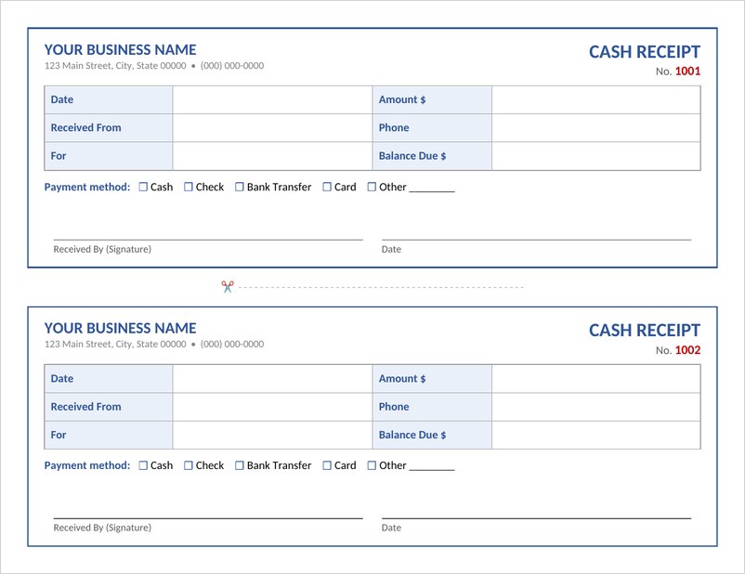Click the address line on receipt 1001
Screen dimensions: 745x574
coord(154,66)
